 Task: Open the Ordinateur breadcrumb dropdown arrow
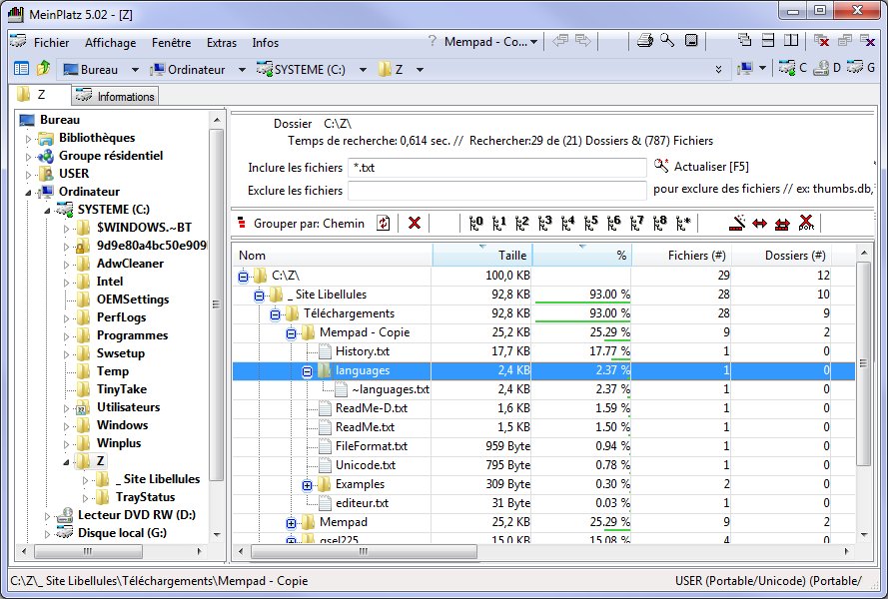coord(242,70)
